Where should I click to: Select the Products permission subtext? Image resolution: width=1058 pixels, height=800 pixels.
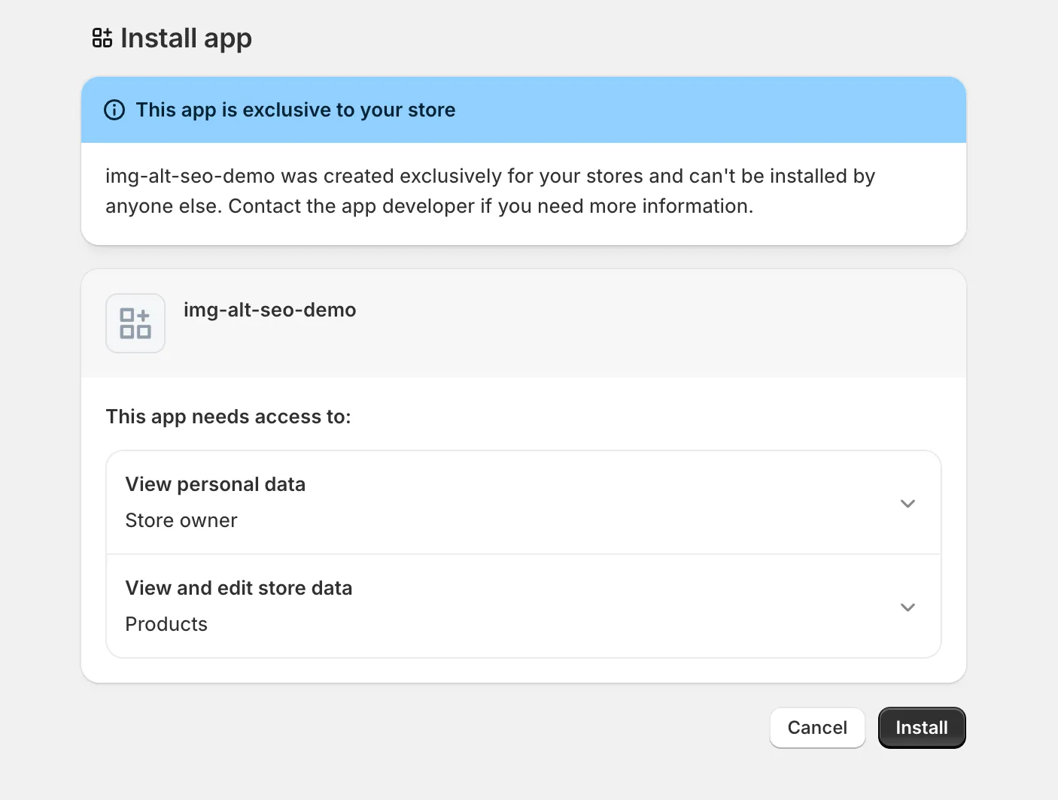166,624
